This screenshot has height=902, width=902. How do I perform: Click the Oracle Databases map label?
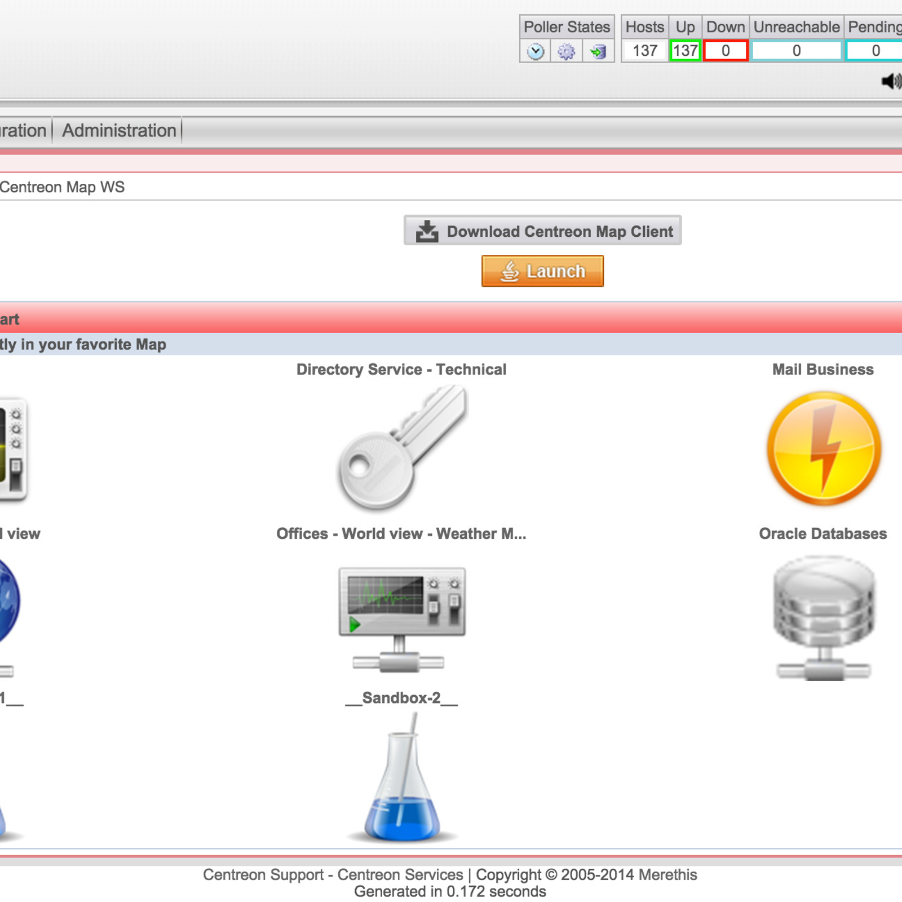pos(823,533)
